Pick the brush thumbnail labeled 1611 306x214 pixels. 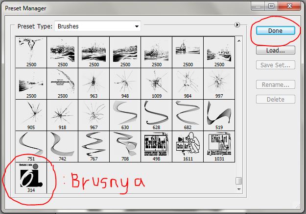tap(188, 147)
